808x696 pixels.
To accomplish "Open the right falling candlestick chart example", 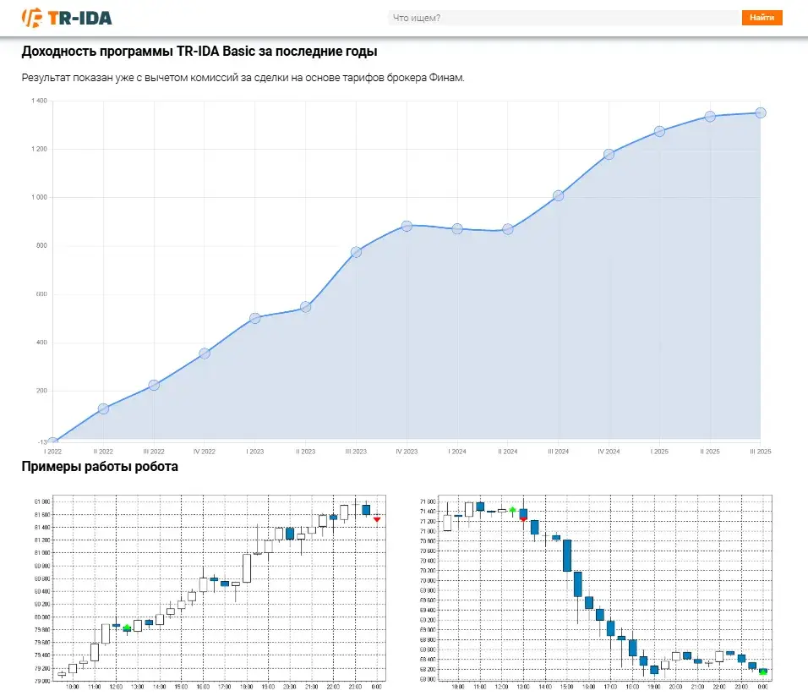I will tap(595, 592).
